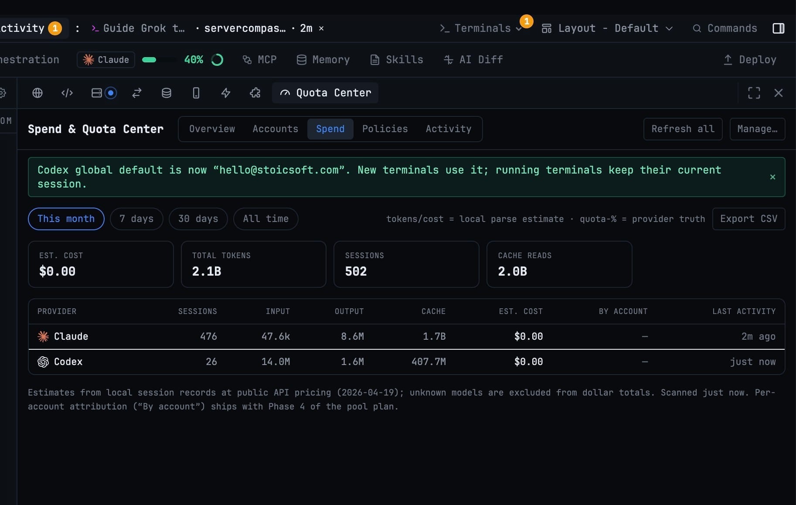Click the Claude provider logo in the table
The image size is (796, 505).
click(43, 336)
